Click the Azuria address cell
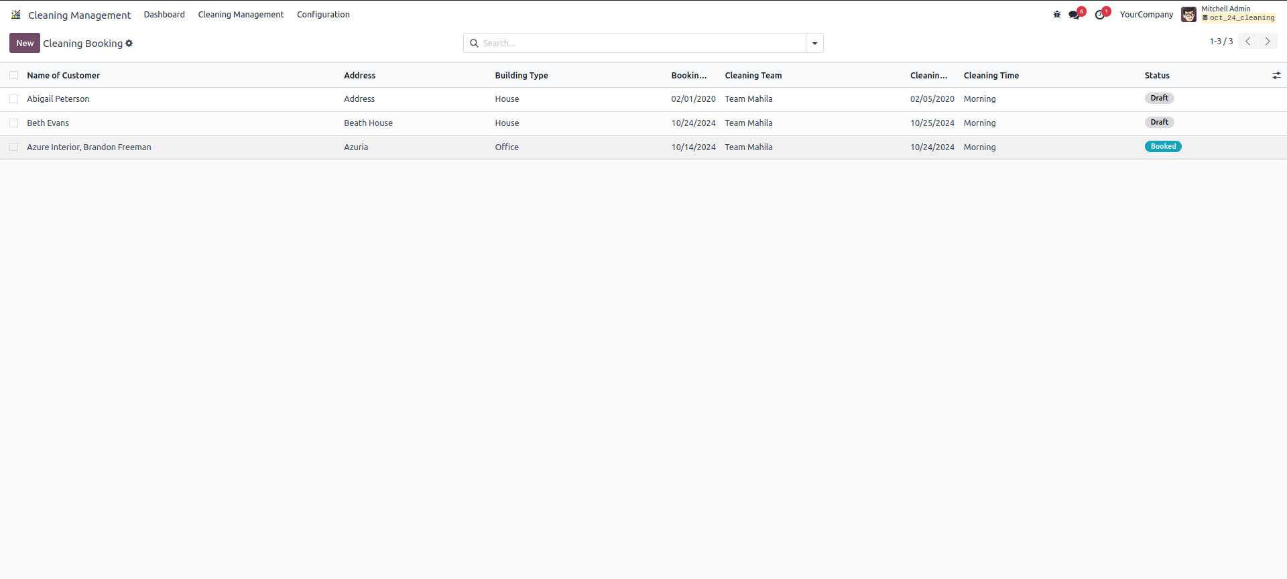This screenshot has height=579, width=1287. [x=356, y=147]
